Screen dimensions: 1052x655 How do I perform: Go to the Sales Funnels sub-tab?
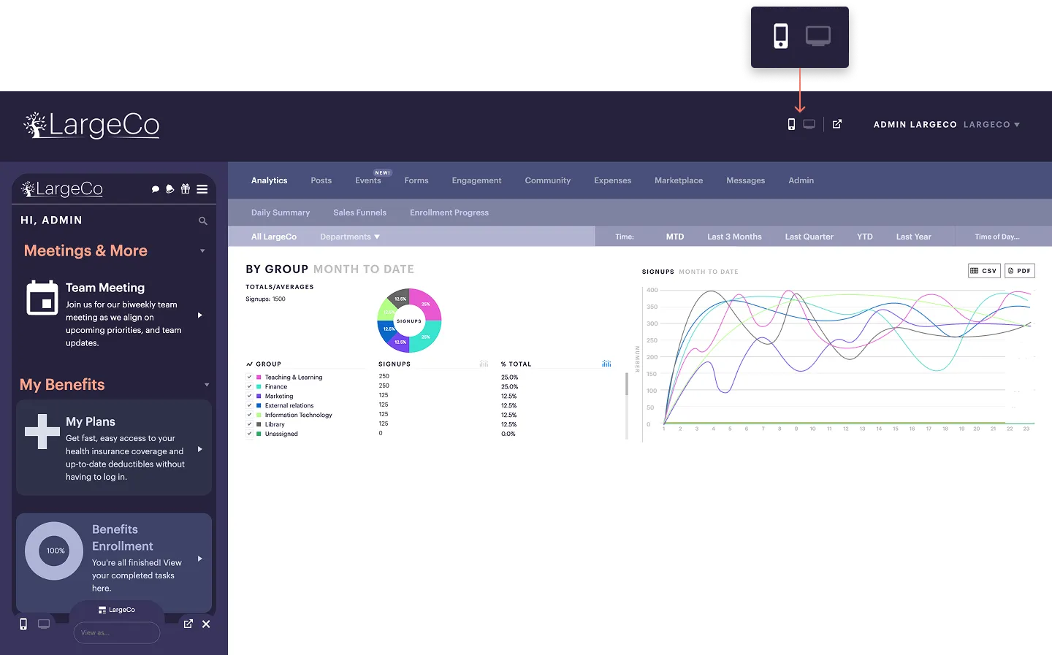pyautogui.click(x=360, y=212)
